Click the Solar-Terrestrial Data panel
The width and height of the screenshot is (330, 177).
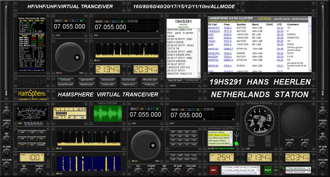pyautogui.click(x=32, y=44)
